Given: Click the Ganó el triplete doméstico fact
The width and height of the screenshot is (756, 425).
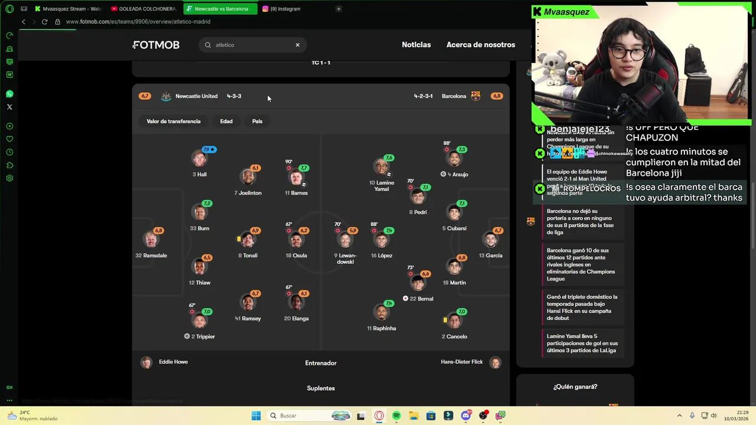Looking at the screenshot, I should [582, 308].
